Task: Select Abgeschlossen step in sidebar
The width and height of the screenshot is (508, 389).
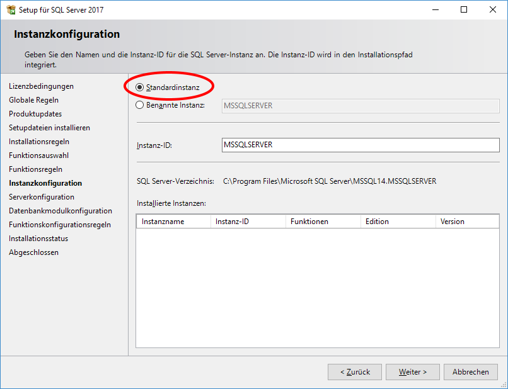Action: 33,252
